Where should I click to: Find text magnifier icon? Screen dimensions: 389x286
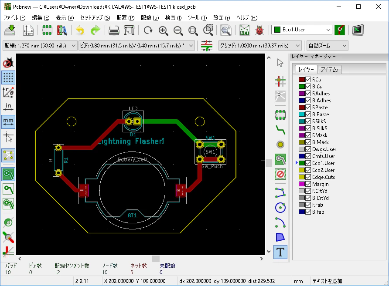(226, 30)
